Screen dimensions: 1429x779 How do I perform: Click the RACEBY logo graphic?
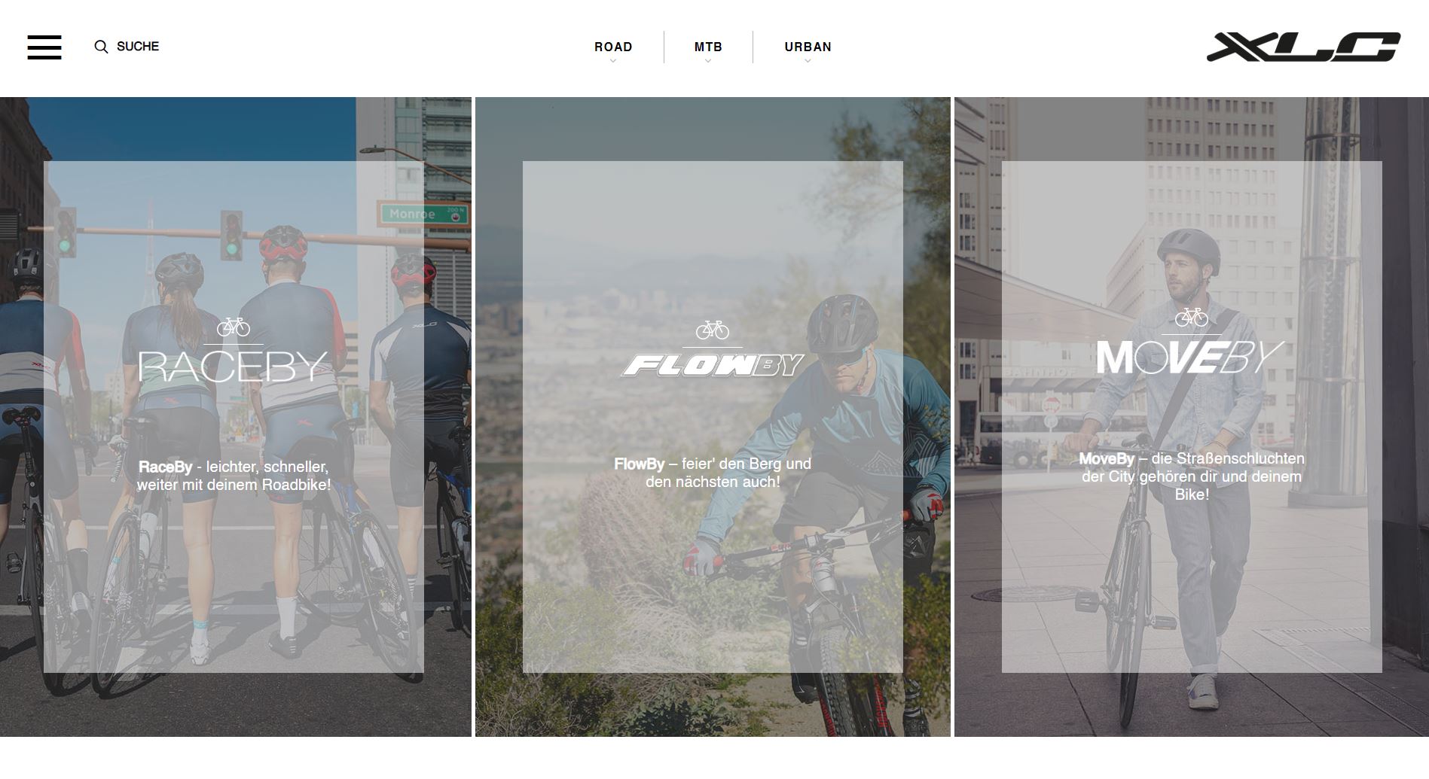coord(234,367)
